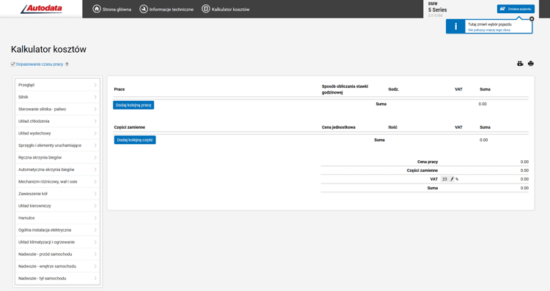Edit VAT rate with pencil icon
The width and height of the screenshot is (550, 291).
point(452,179)
